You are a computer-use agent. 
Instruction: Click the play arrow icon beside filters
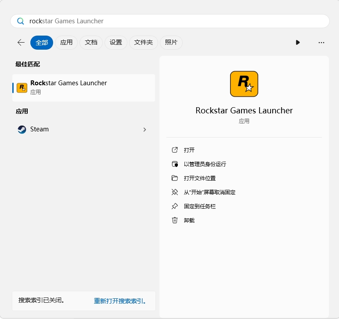tap(298, 43)
